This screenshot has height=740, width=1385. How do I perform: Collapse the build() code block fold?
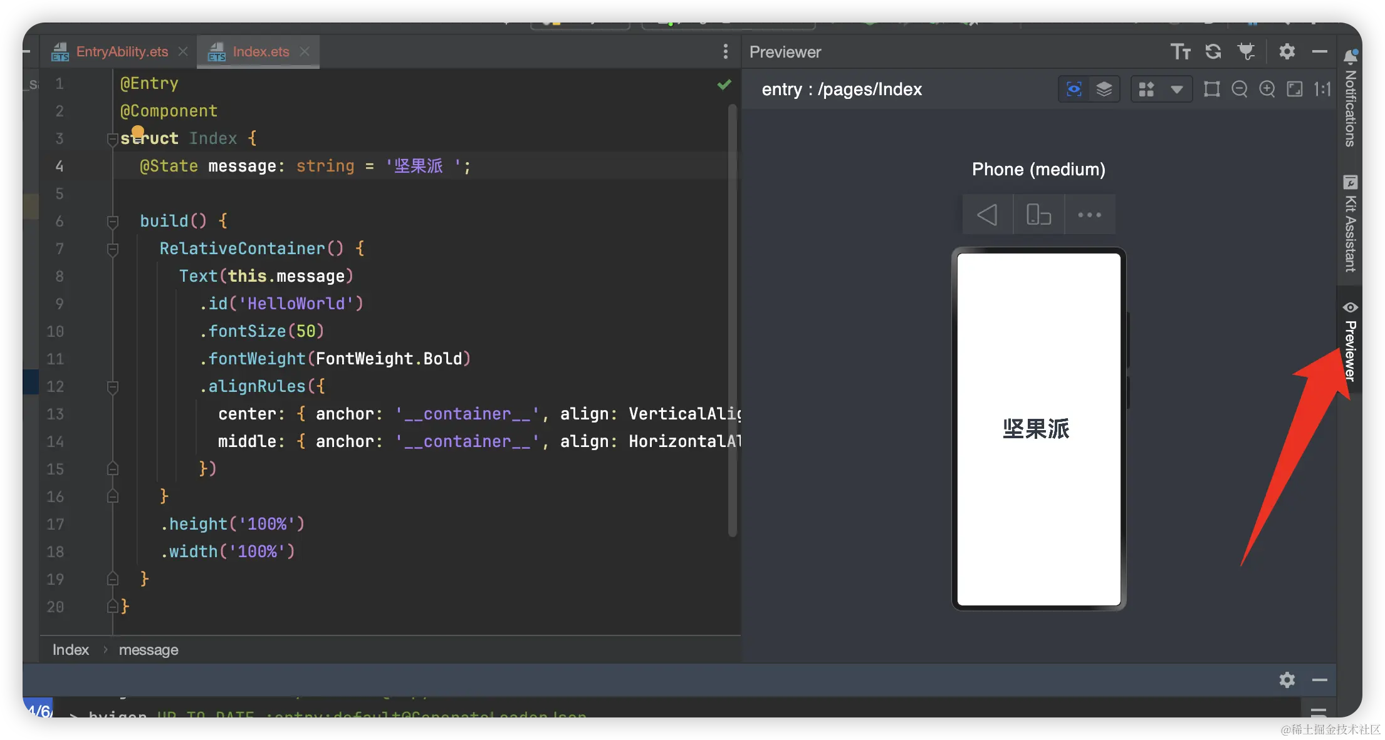[x=113, y=221]
